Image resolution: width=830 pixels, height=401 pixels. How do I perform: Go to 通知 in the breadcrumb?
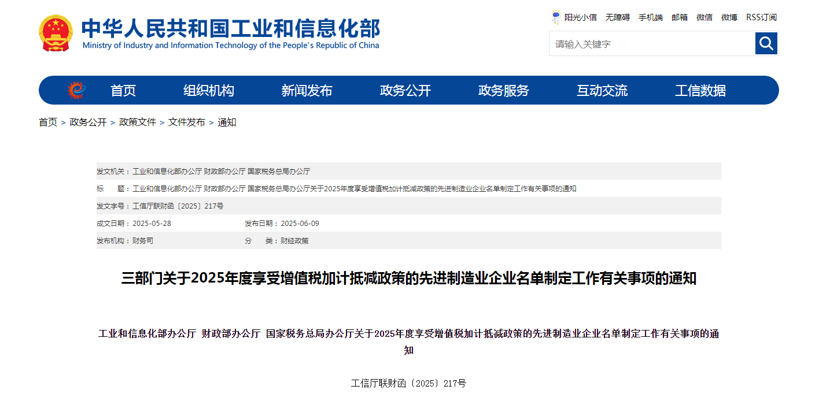pos(227,122)
